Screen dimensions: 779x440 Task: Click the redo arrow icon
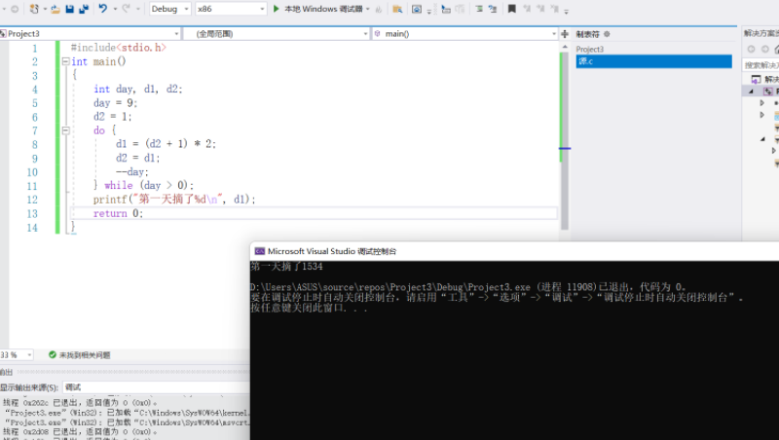(127, 9)
